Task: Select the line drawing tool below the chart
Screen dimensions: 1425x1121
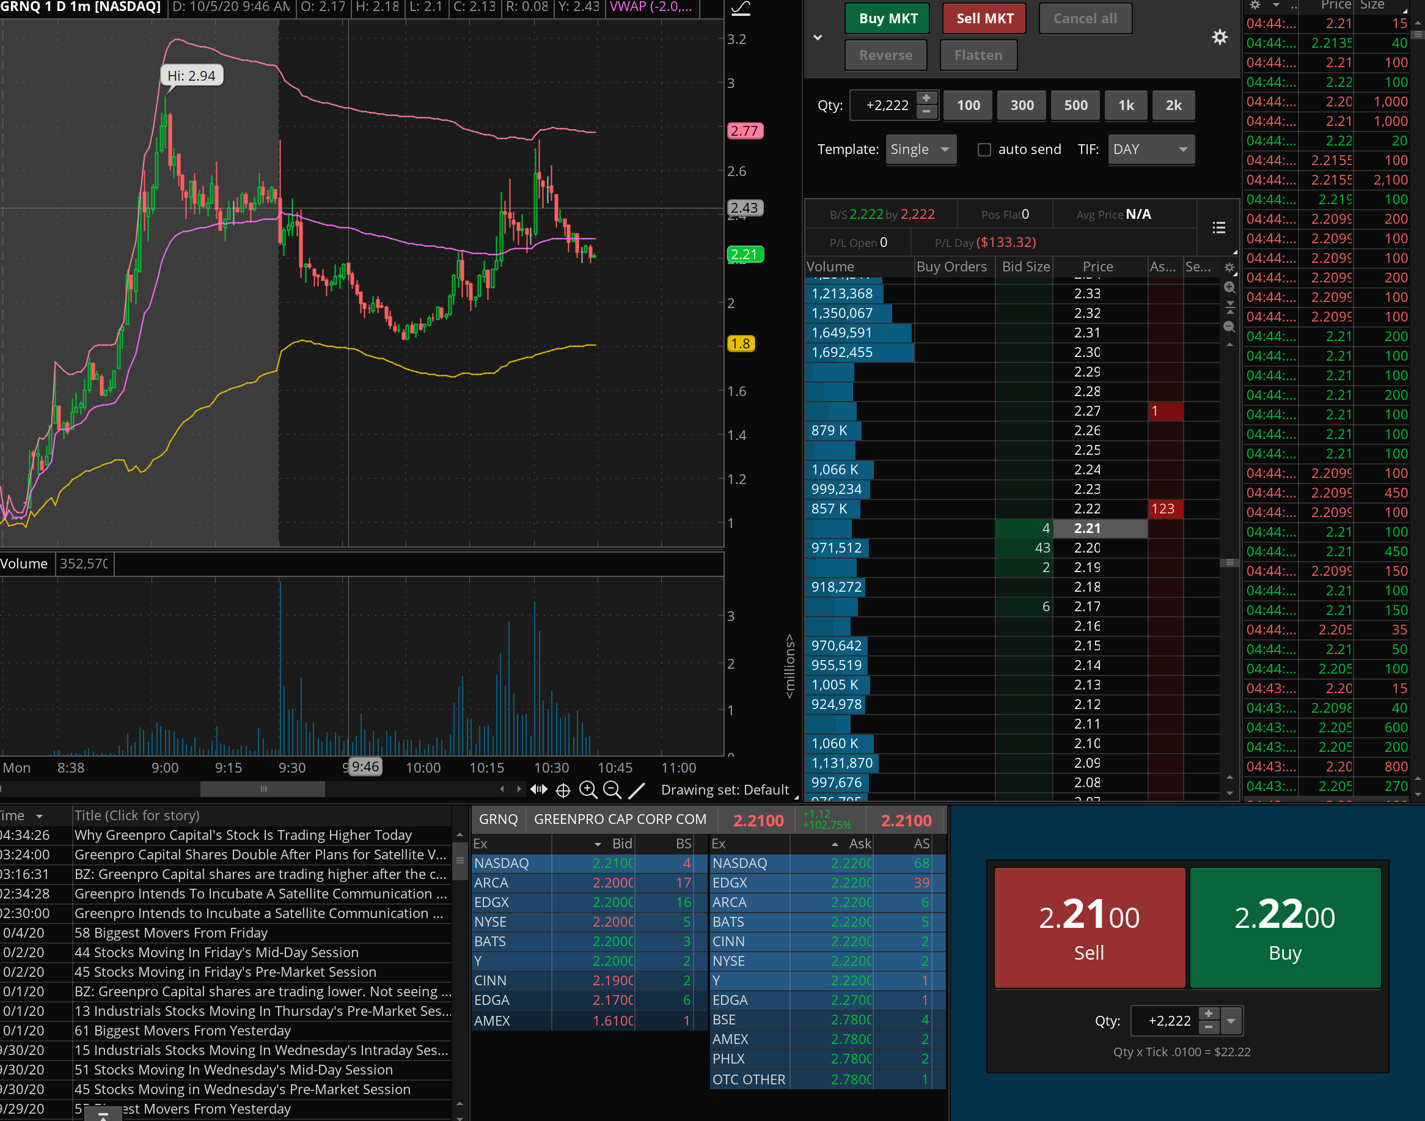Action: [x=636, y=790]
